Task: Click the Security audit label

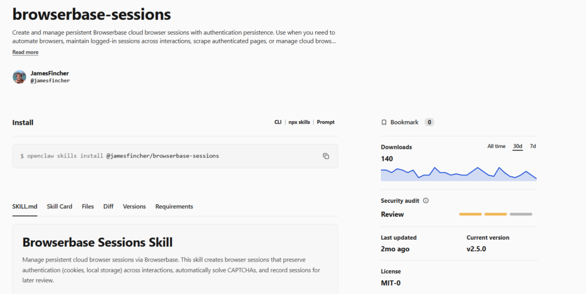Action: coord(400,200)
